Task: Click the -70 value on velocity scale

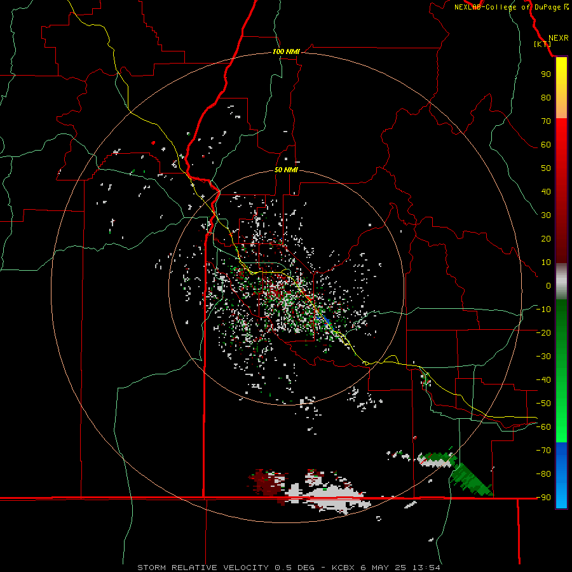Action: 543,451
